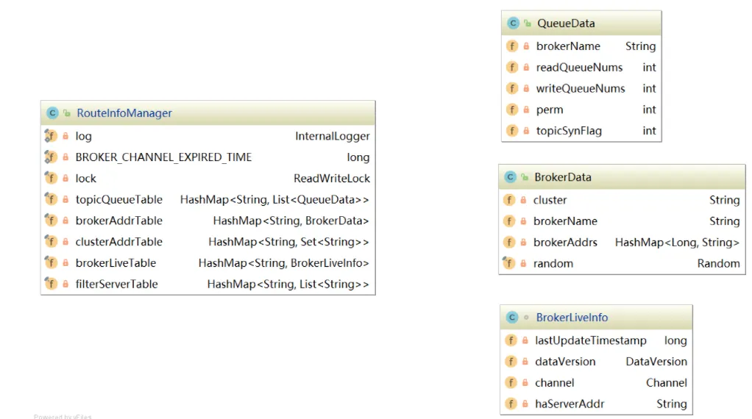Select HashMap<String, List<QueueData>> type
752x419 pixels.
pyautogui.click(x=274, y=199)
